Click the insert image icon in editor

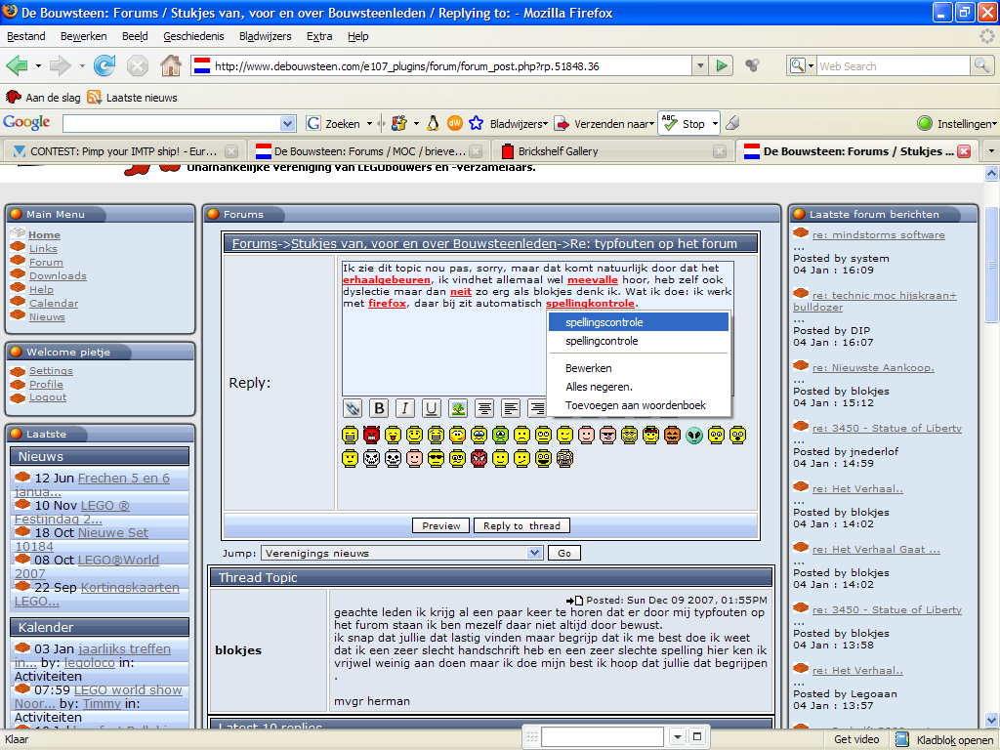458,408
